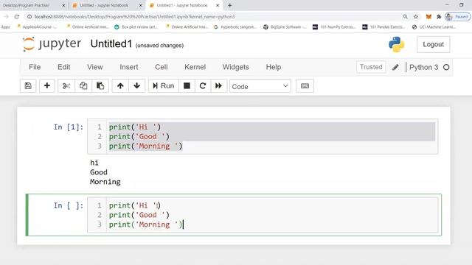Open the Apps bookmarks shortcut

(x=5, y=27)
